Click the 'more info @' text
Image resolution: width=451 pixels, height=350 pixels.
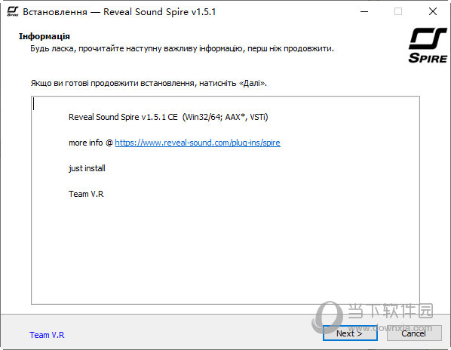coord(91,143)
